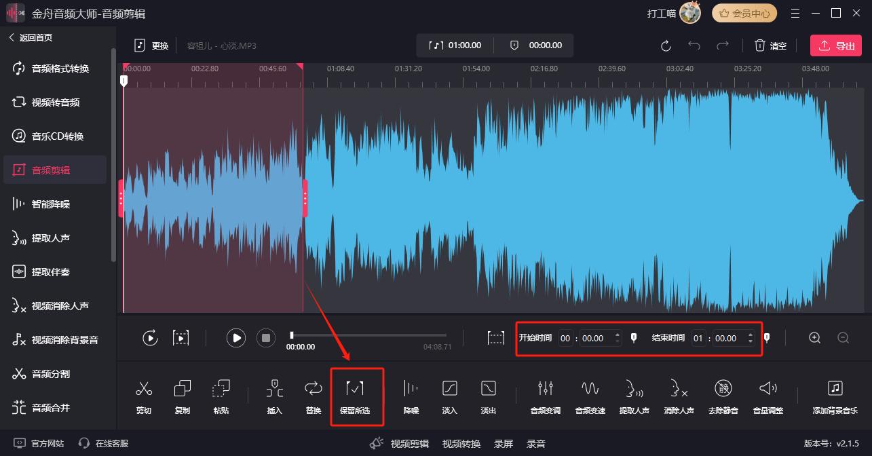The height and width of the screenshot is (456, 872).
Task: Click the 去除静音 remove silence icon
Action: [x=723, y=396]
